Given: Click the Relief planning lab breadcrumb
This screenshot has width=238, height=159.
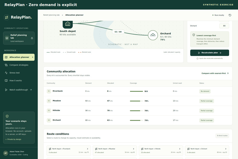Looking at the screenshot, I should (x=51, y=15).
